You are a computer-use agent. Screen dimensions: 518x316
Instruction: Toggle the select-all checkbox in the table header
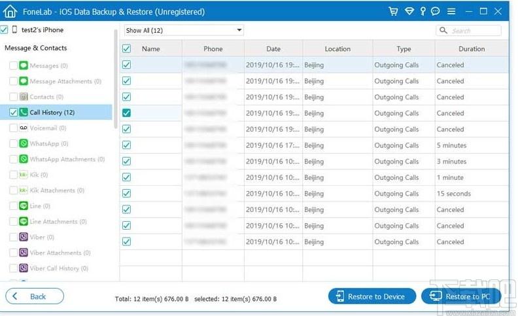coord(126,48)
